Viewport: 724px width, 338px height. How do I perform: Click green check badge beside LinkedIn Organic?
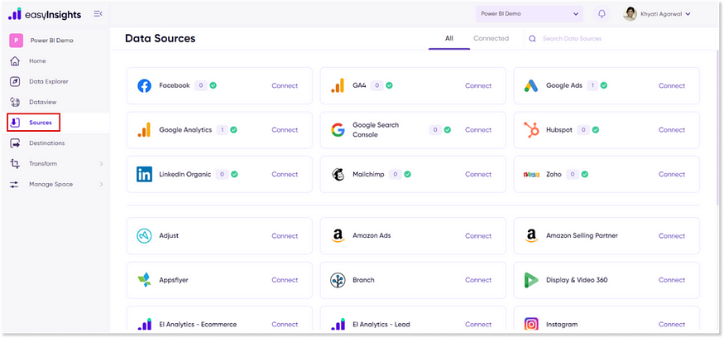[x=235, y=174]
